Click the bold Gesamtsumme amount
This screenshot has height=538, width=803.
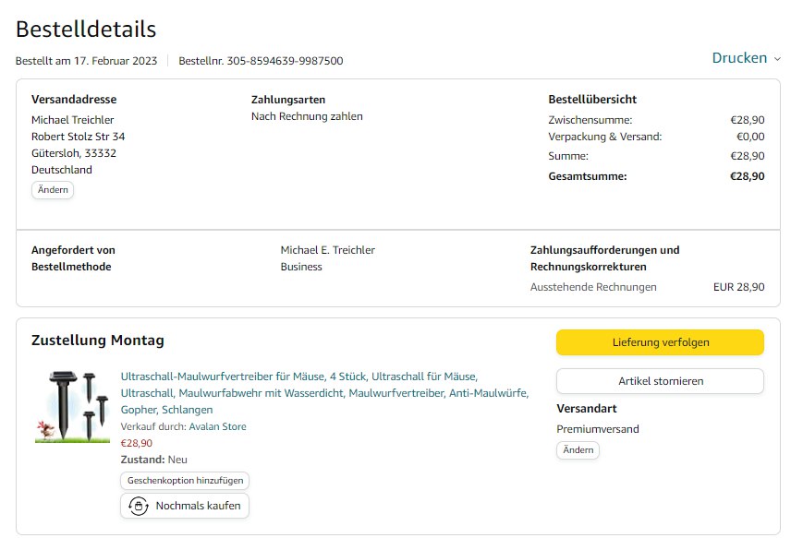tap(747, 176)
